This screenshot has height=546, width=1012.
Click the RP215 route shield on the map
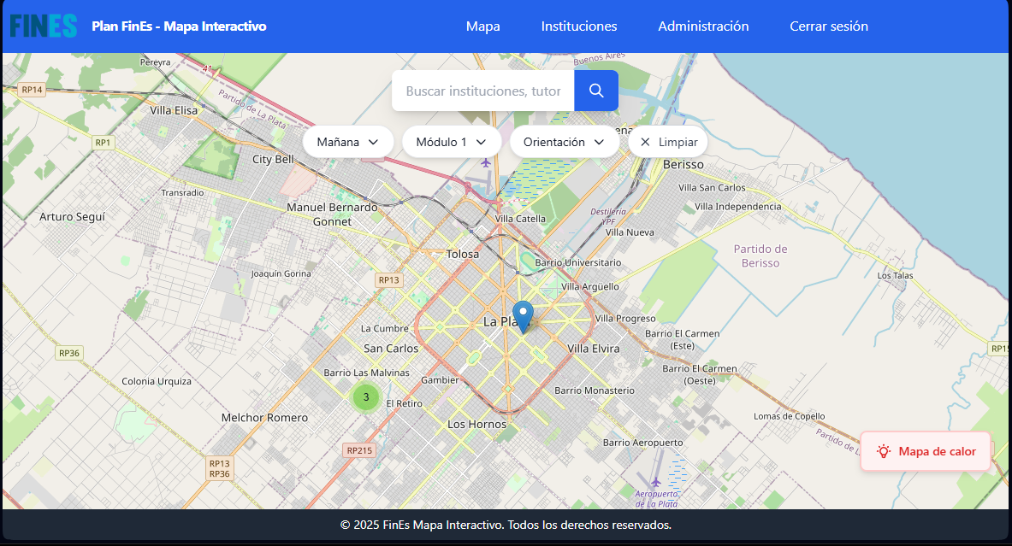(360, 449)
